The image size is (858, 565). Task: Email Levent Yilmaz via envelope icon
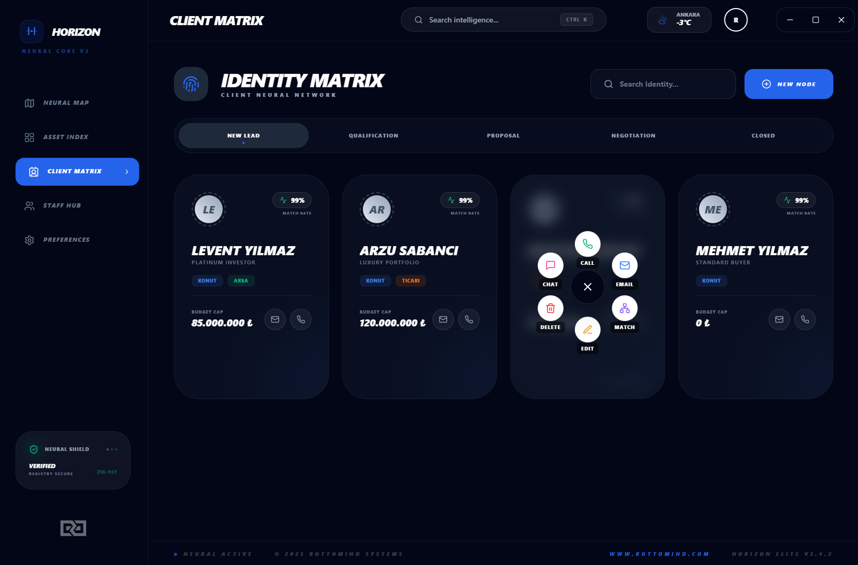coord(275,319)
